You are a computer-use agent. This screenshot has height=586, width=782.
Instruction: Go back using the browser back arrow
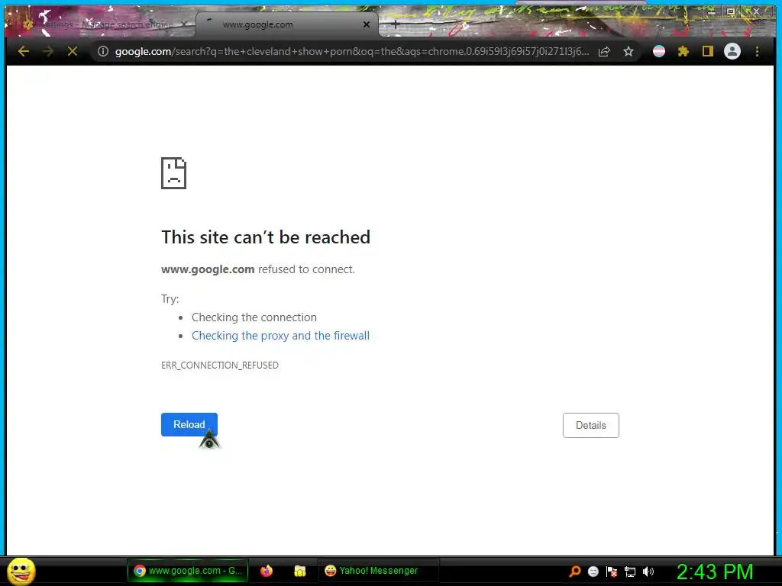(24, 51)
